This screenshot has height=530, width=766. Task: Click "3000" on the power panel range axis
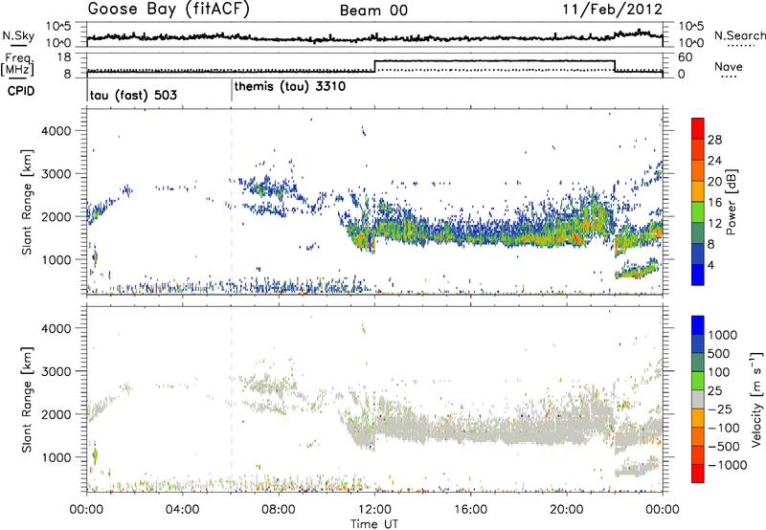pyautogui.click(x=56, y=174)
